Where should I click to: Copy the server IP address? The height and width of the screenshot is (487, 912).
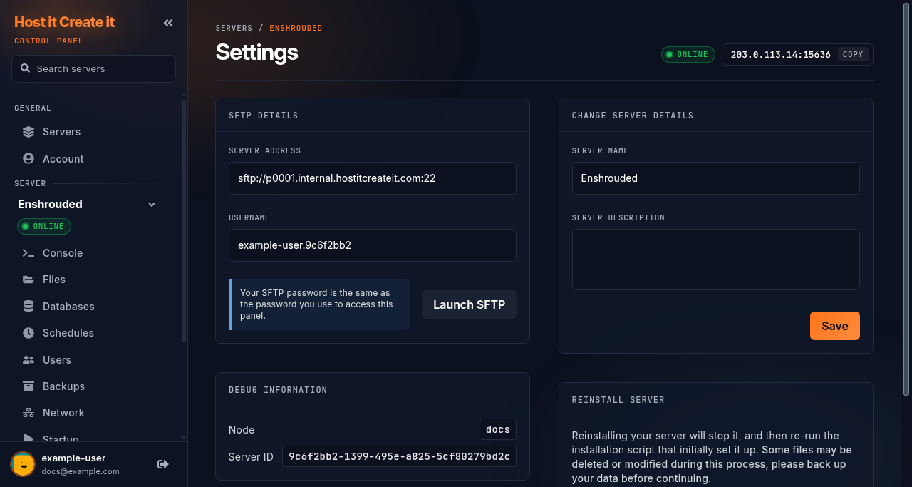click(853, 54)
